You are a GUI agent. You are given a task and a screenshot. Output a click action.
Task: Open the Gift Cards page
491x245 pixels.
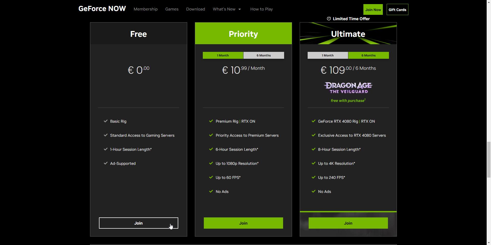pos(397,9)
